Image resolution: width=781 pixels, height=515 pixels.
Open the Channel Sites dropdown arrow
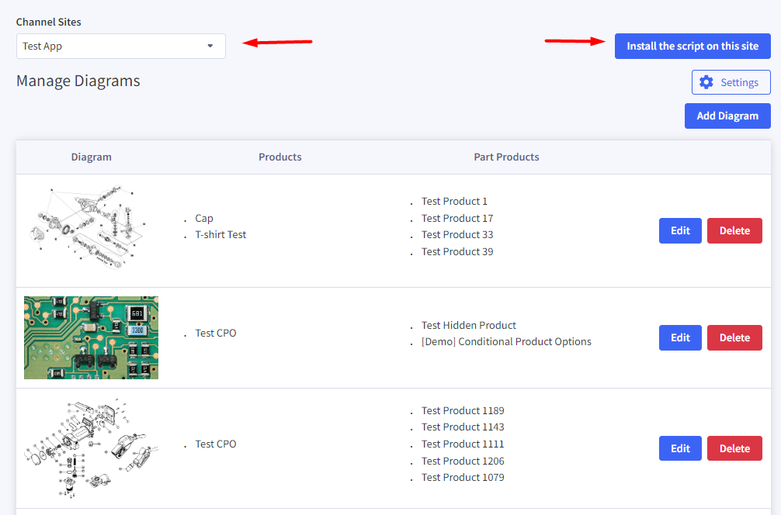tap(210, 47)
